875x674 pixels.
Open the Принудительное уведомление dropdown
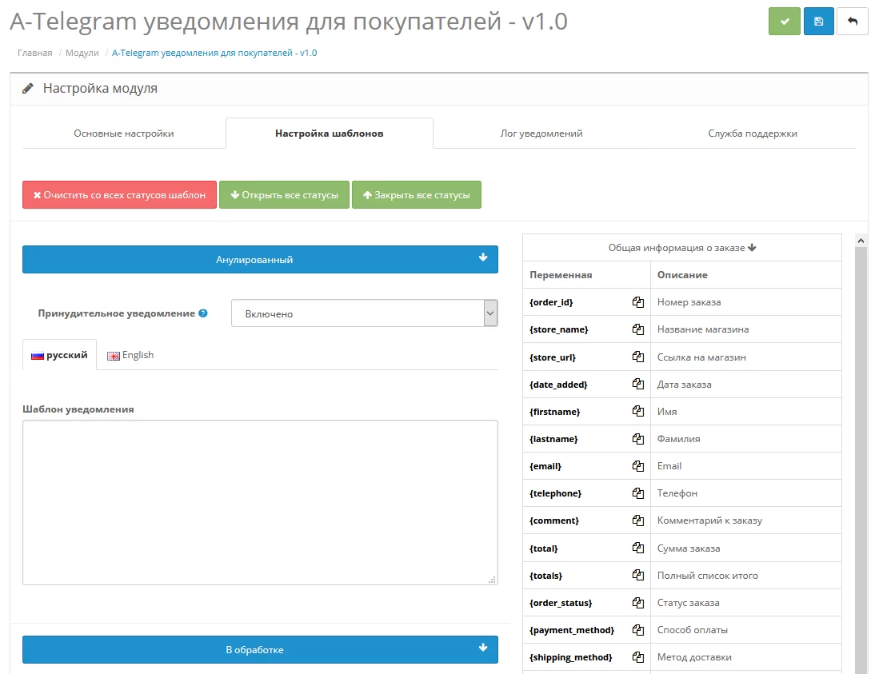point(365,313)
